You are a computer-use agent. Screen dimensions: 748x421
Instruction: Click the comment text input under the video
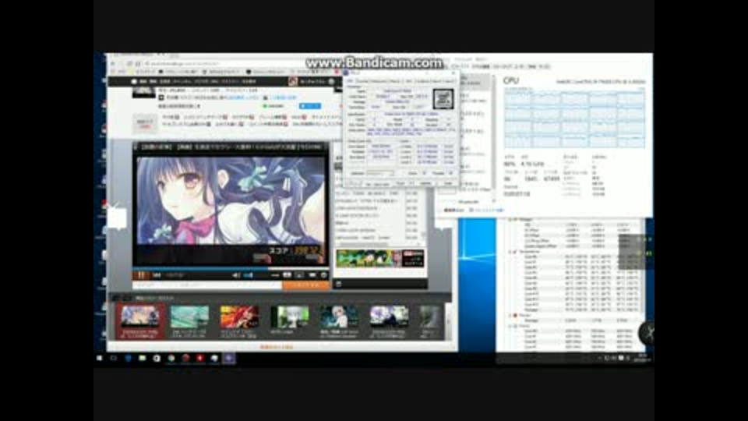pyautogui.click(x=207, y=285)
